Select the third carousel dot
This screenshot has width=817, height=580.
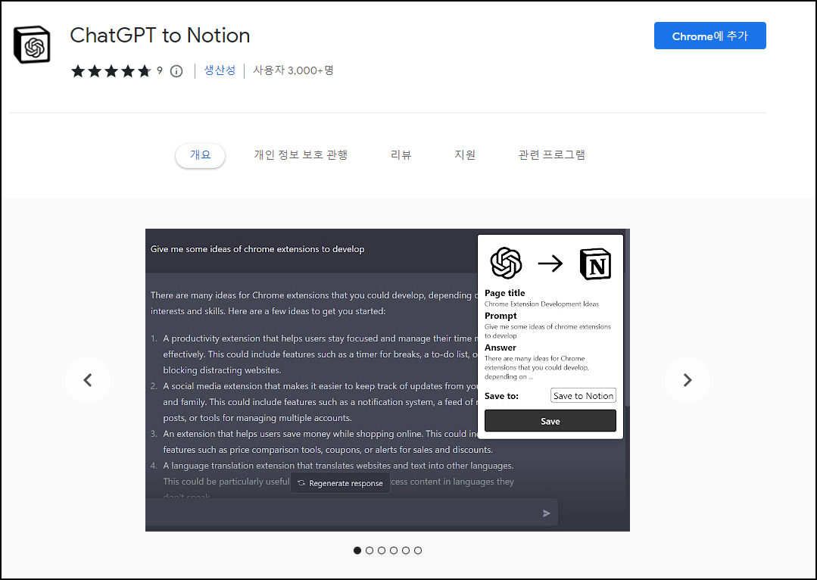(382, 550)
